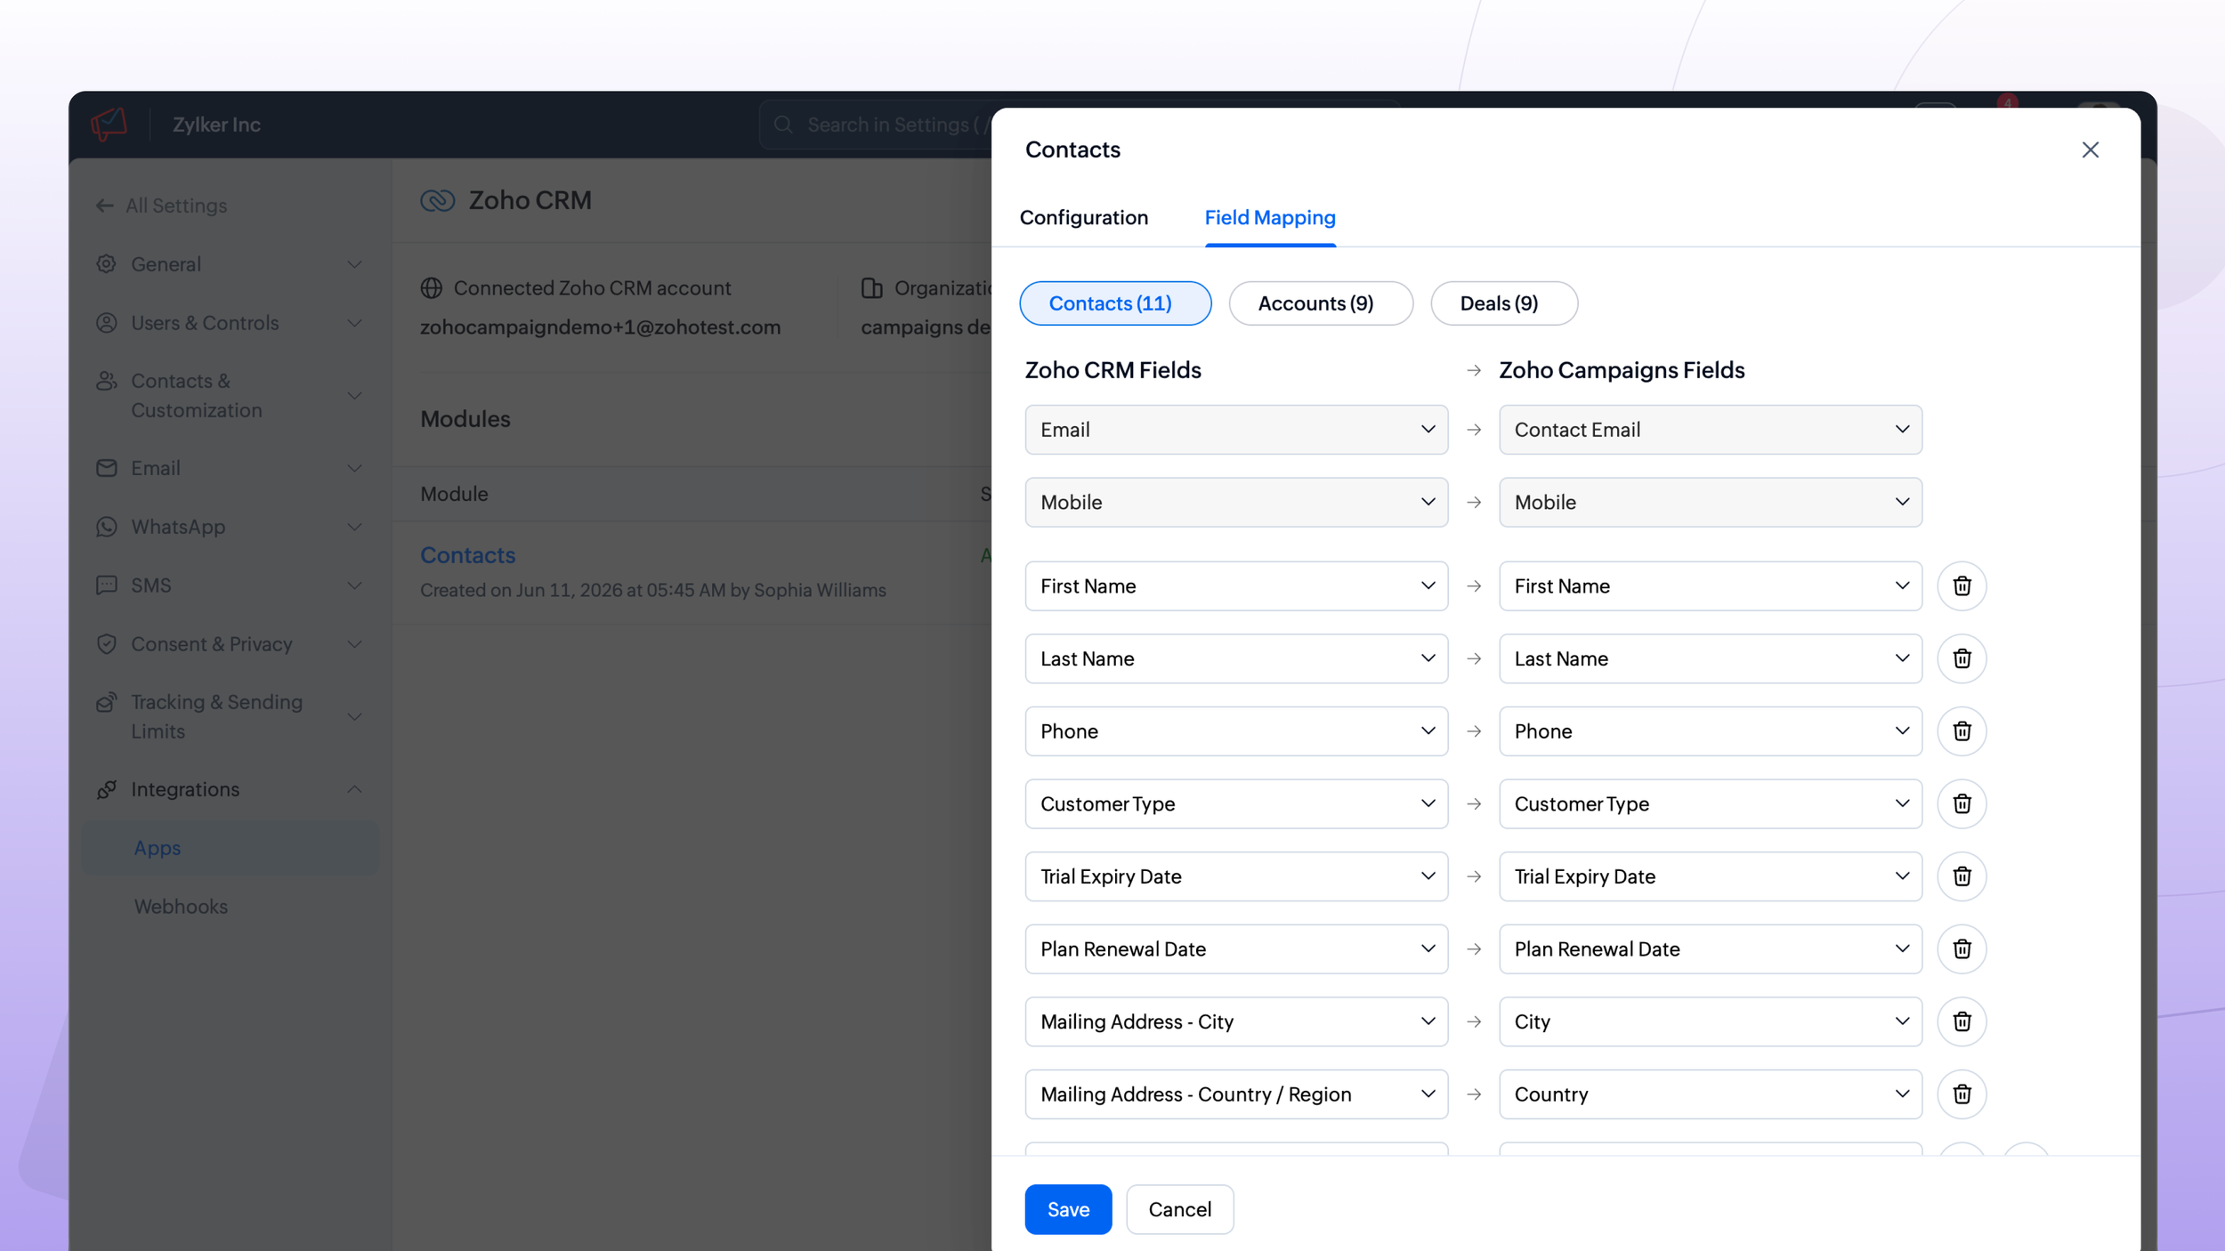The height and width of the screenshot is (1251, 2225).
Task: Open the CRM First Name dropdown
Action: click(x=1236, y=586)
